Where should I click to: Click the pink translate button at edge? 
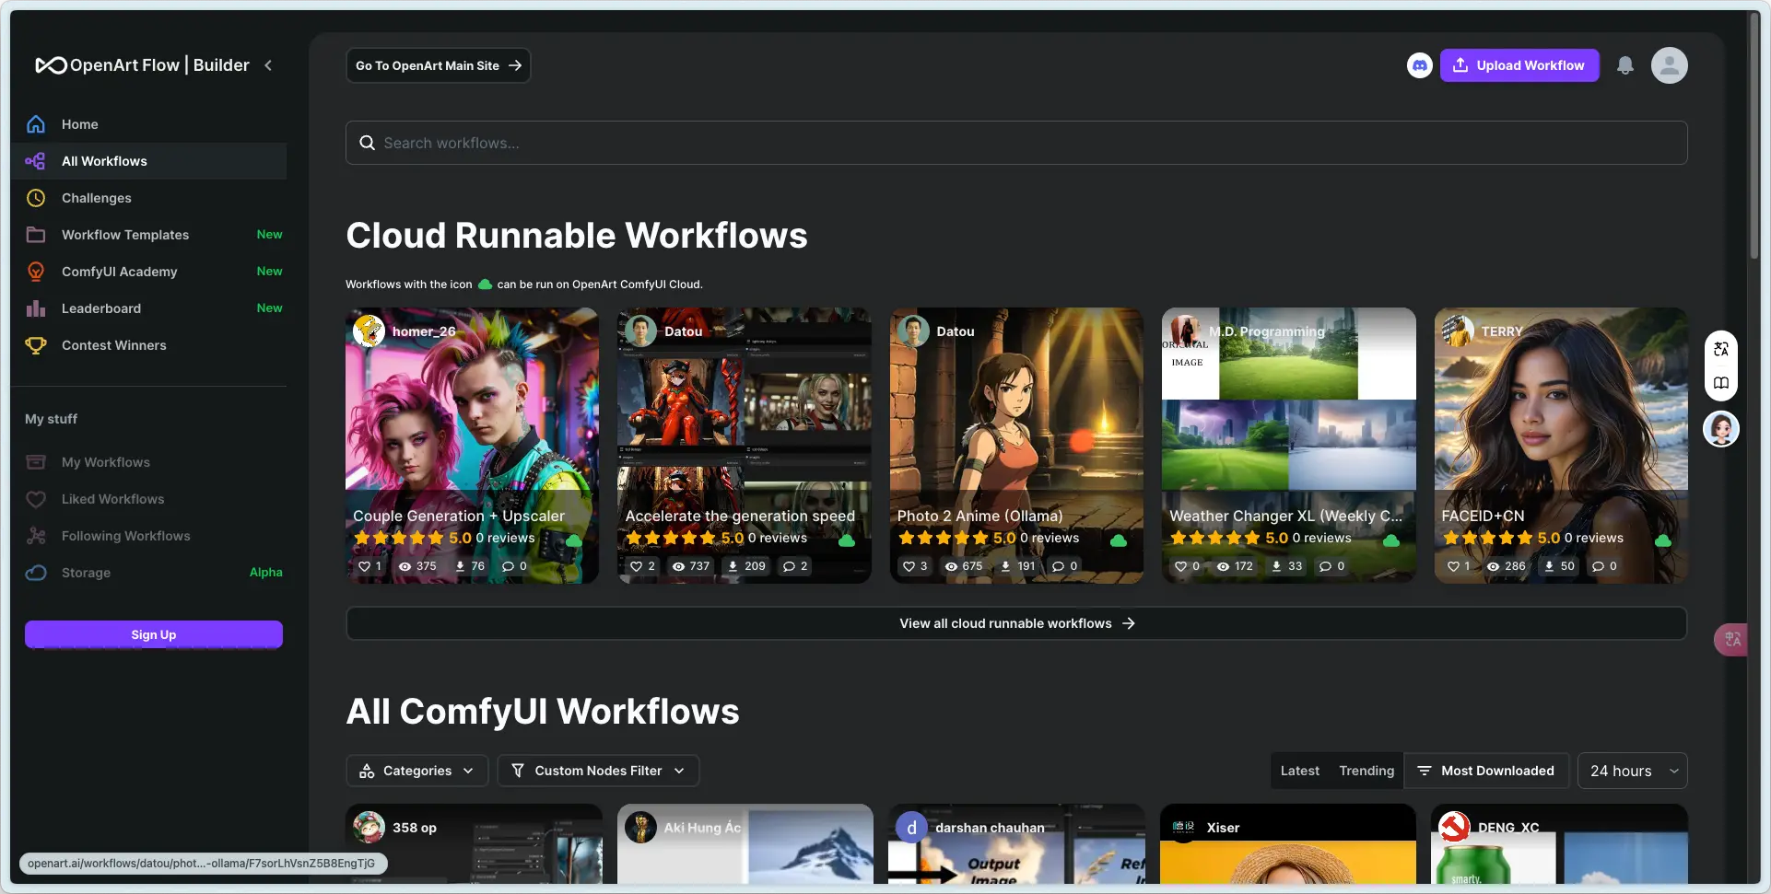1731,639
